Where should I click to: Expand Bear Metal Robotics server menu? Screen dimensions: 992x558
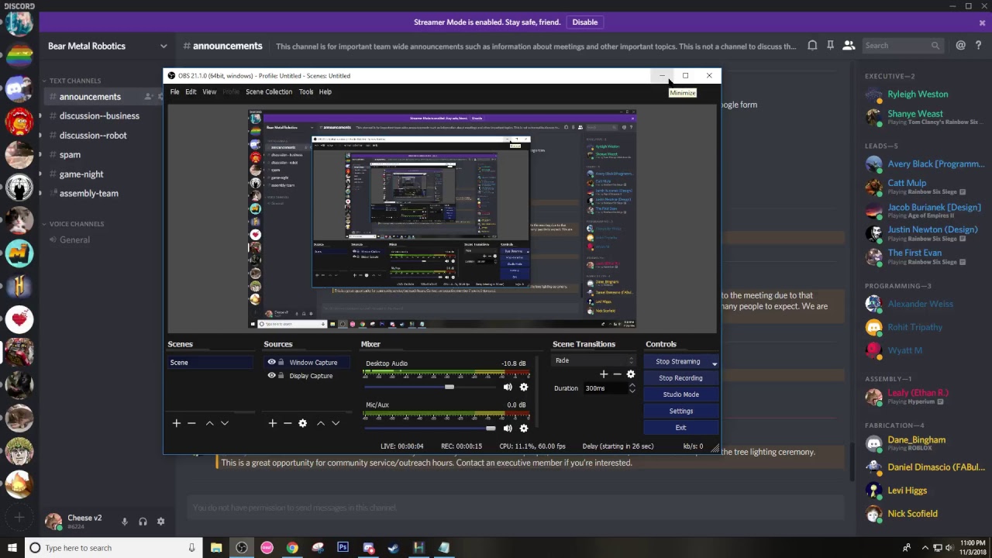[164, 46]
